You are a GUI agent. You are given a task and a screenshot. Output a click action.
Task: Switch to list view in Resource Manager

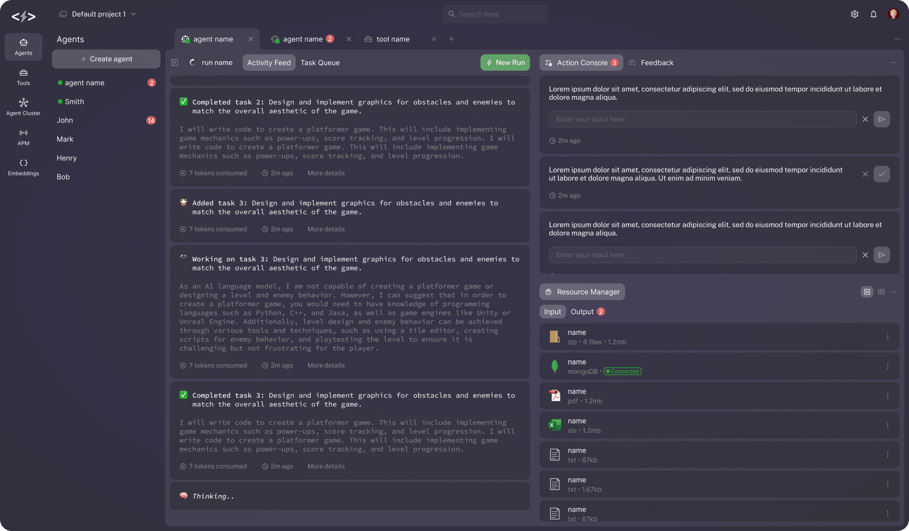(x=866, y=292)
